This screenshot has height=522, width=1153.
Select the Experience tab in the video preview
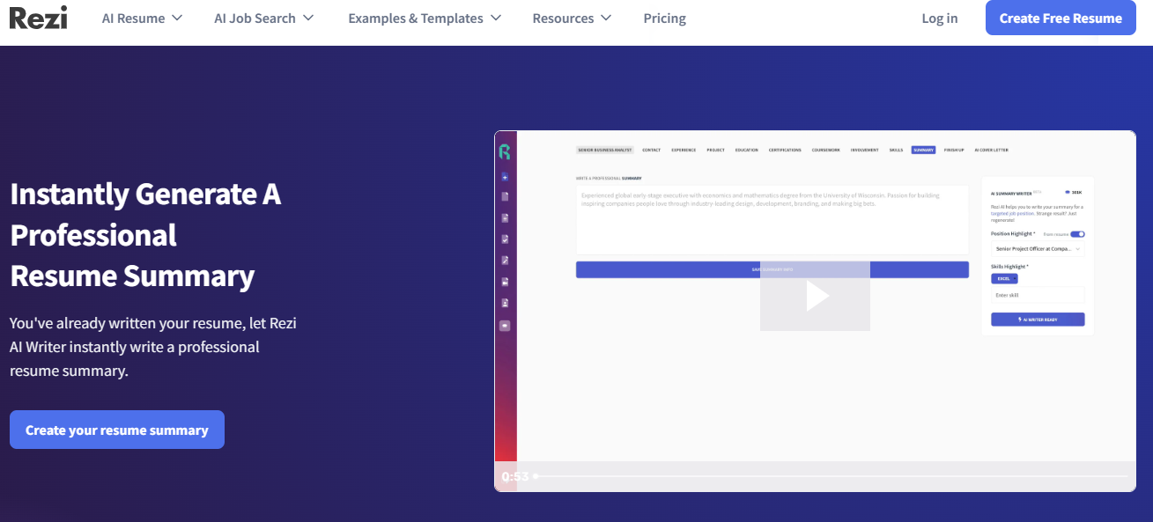[684, 150]
